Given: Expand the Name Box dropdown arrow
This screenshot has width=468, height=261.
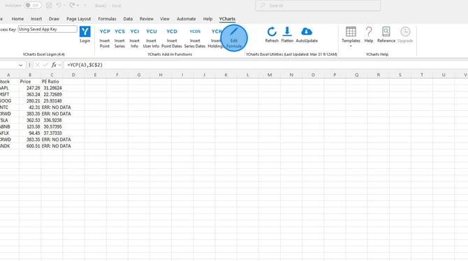Looking at the screenshot, I should point(20,65).
